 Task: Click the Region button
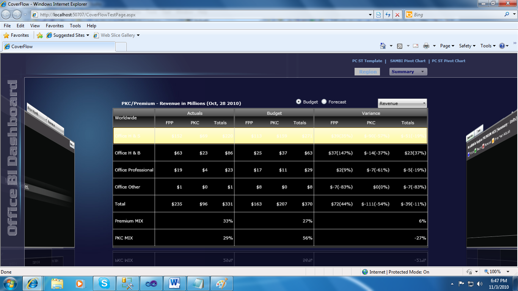pyautogui.click(x=367, y=72)
